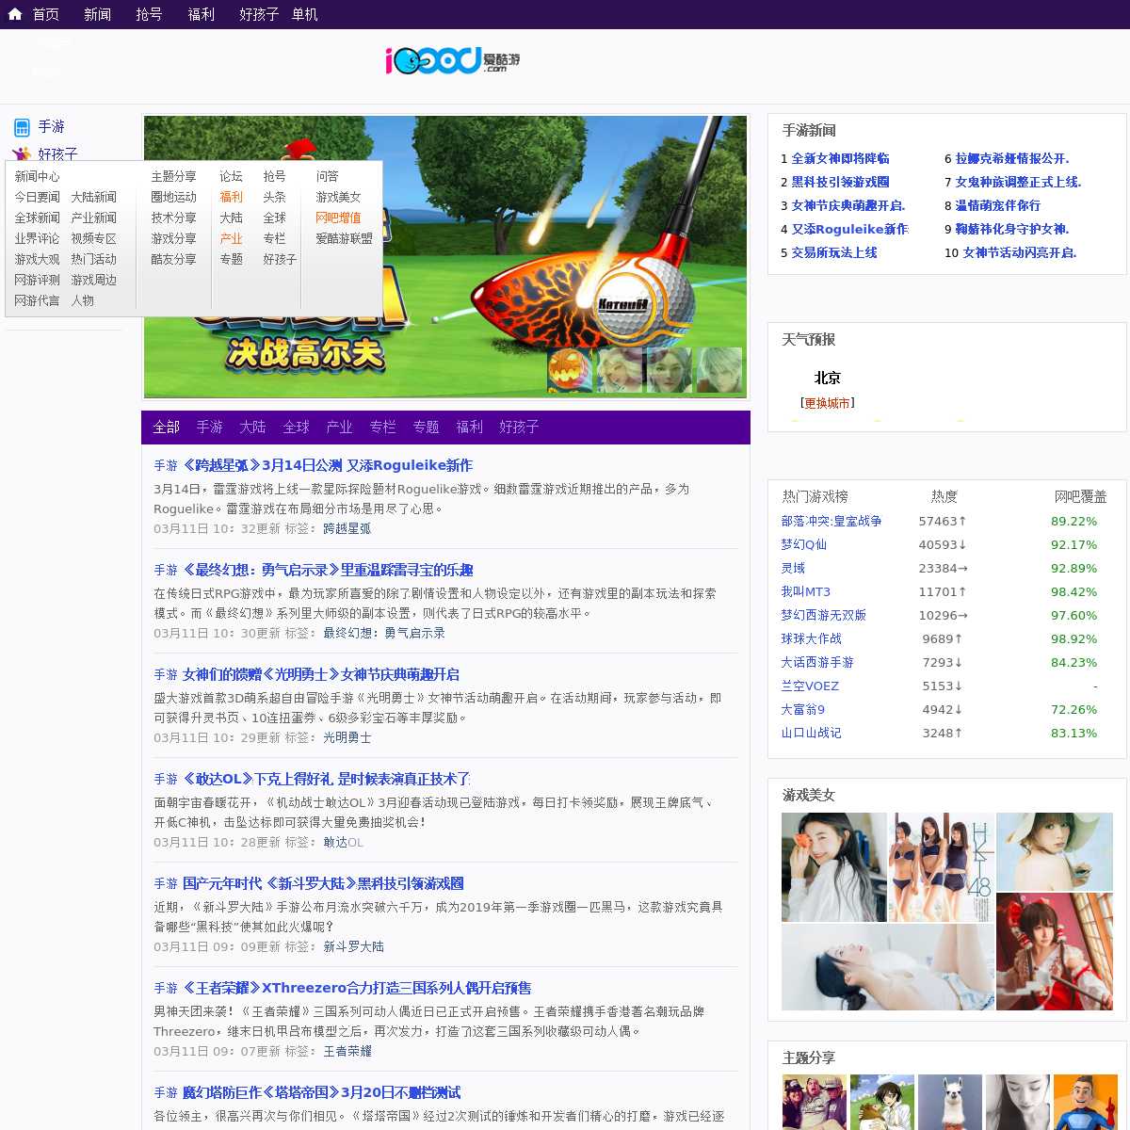Click the colorful 好孩子 people icon in sidebar
Image resolution: width=1130 pixels, height=1130 pixels.
[x=22, y=153]
